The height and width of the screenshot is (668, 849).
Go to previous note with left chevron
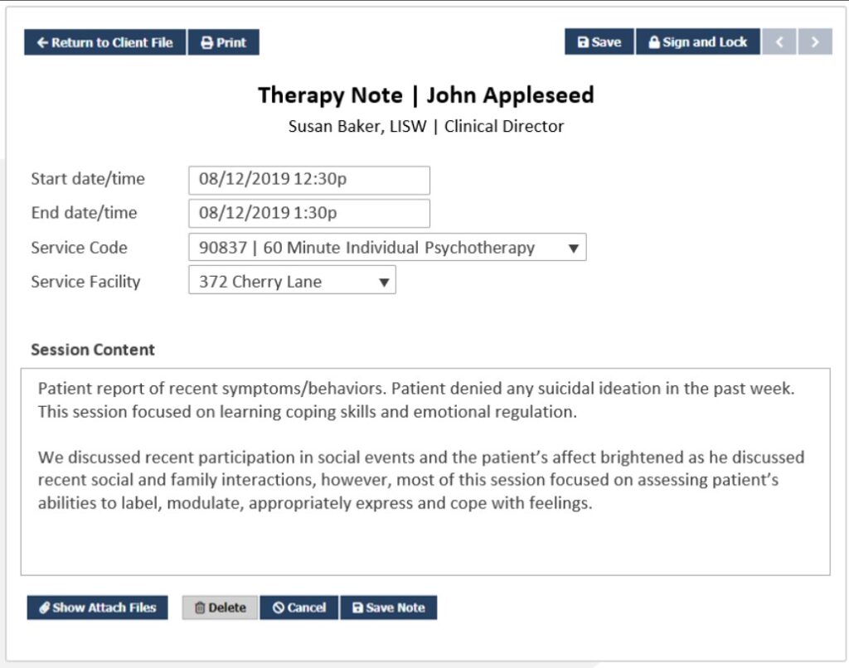click(x=779, y=42)
